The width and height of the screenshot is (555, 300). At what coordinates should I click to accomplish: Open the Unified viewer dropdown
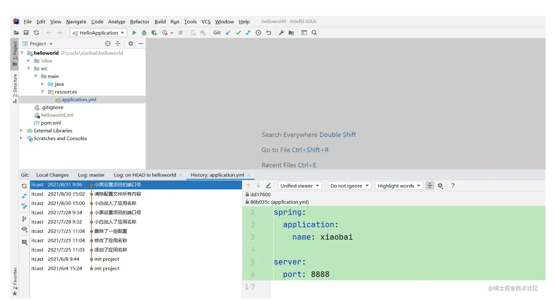pos(300,185)
